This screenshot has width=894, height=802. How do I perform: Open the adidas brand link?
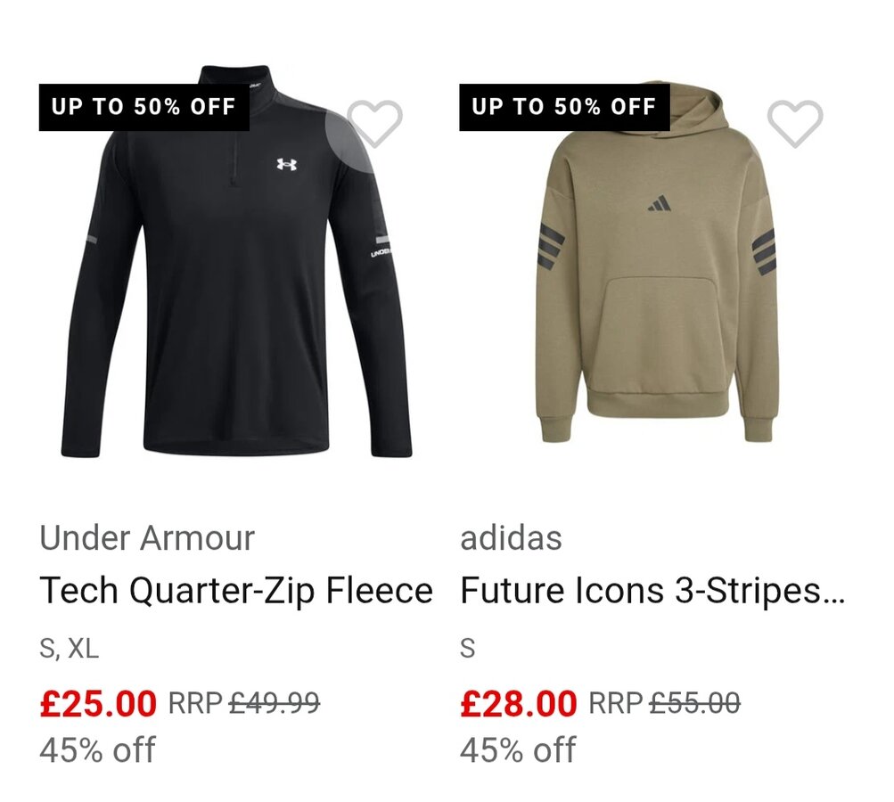pyautogui.click(x=511, y=538)
